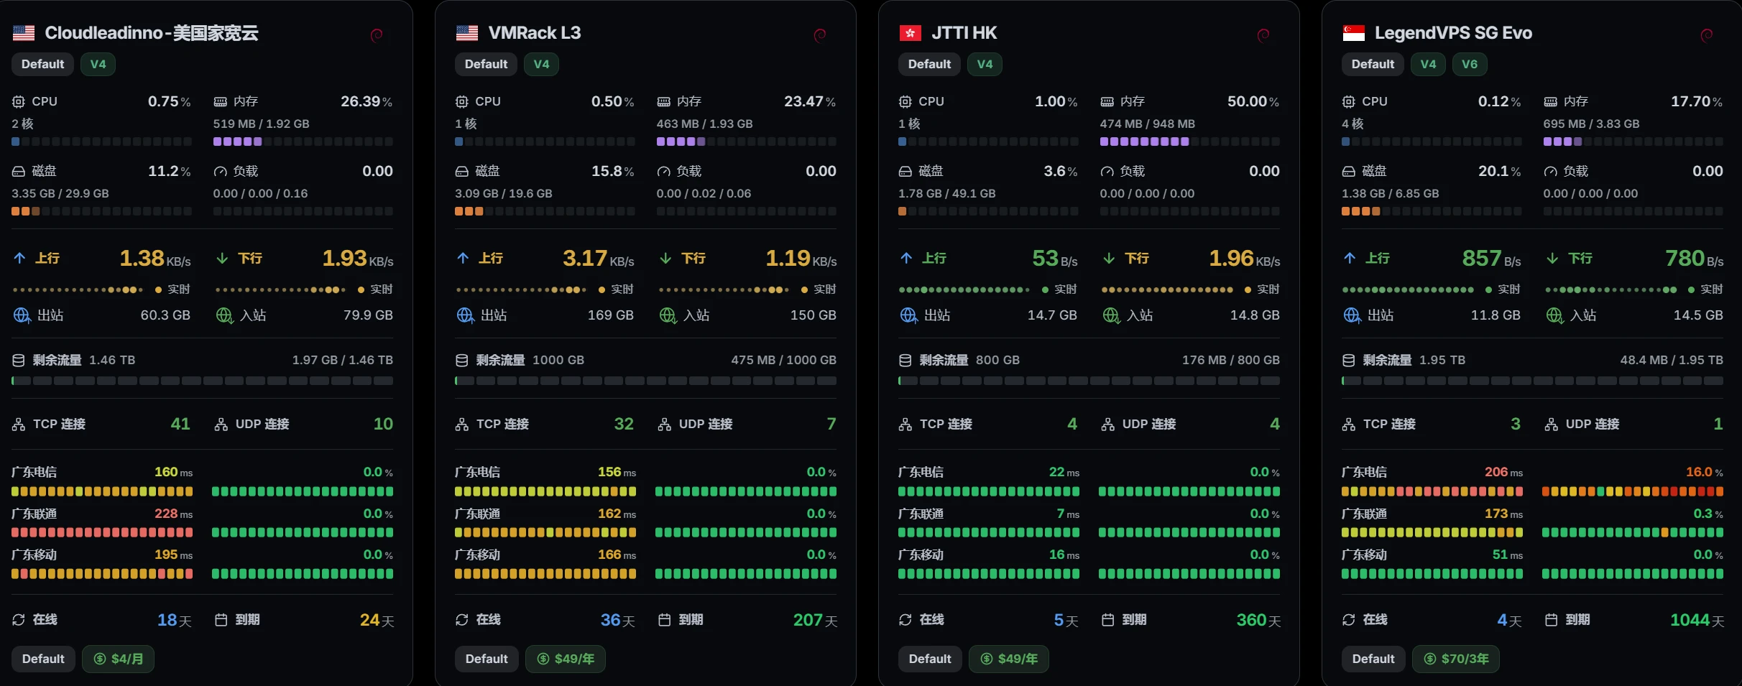1742x686 pixels.
Task: Click the 1.78 GB / 49.1 GB disk text
Action: click(947, 193)
